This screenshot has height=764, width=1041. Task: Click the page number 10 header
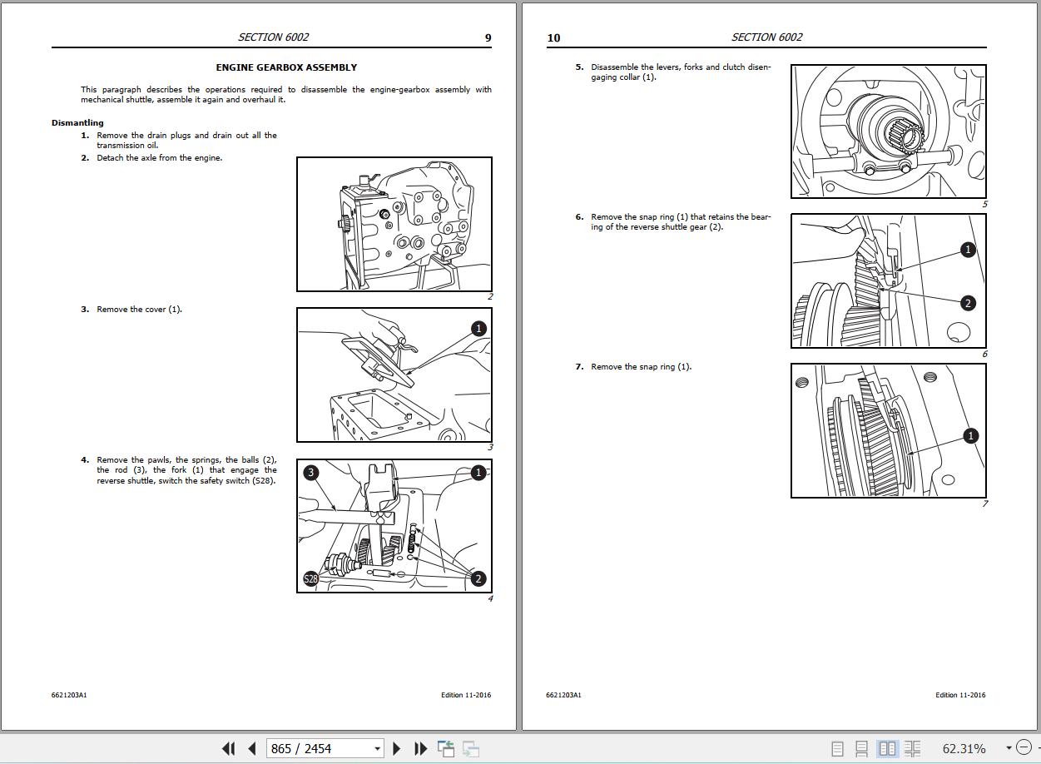coord(553,37)
